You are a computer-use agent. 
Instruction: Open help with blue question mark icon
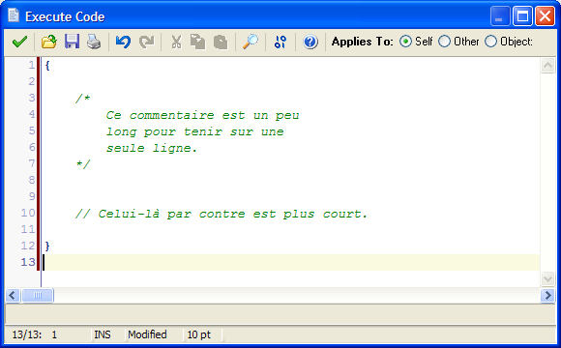coord(310,42)
